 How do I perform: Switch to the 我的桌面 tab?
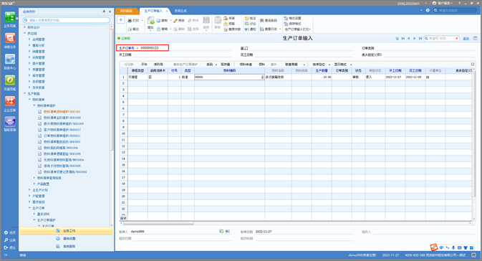click(x=126, y=11)
